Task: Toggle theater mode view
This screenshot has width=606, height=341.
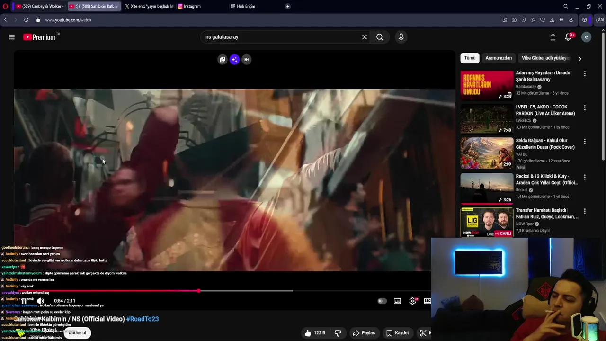Action: click(428, 301)
